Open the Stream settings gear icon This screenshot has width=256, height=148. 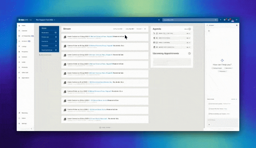click(145, 29)
